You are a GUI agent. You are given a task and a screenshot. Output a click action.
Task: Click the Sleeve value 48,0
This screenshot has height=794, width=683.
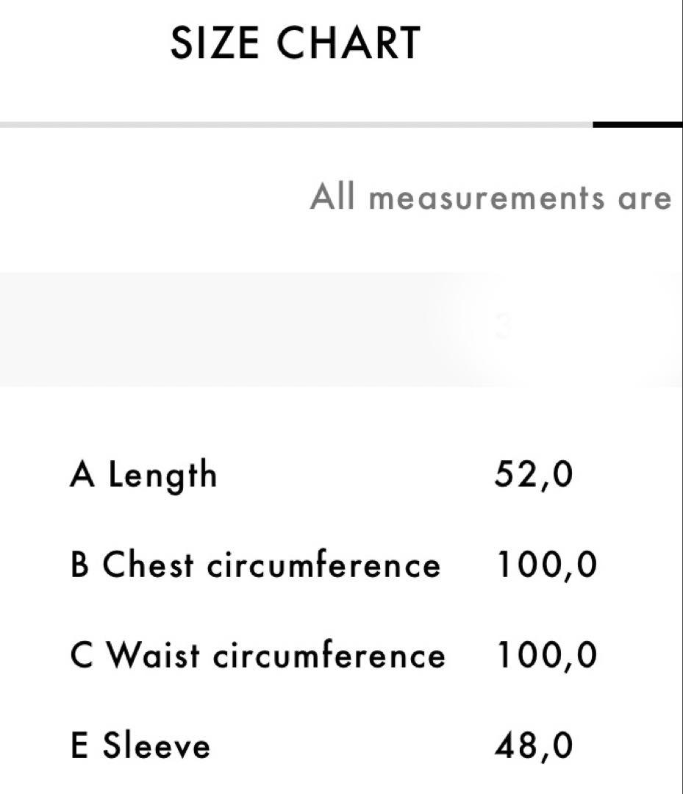pos(534,745)
